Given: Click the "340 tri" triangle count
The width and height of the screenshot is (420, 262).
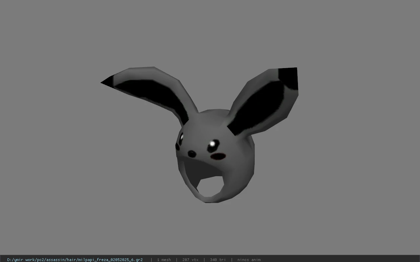Looking at the screenshot, I should pyautogui.click(x=218, y=260).
